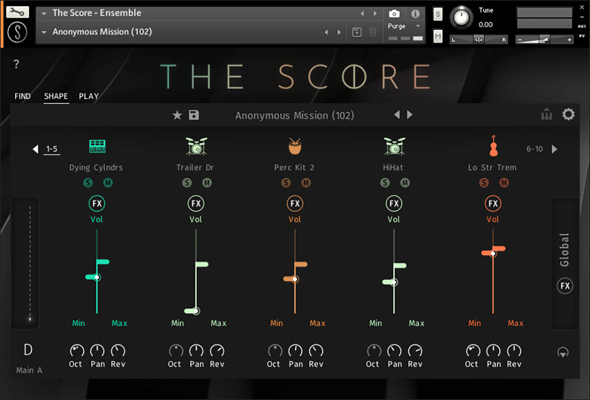Open FX for HiHat layer

(x=394, y=203)
